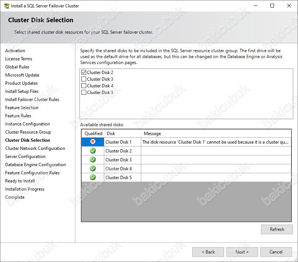Viewport: 298px width, 262px height.
Task: Close the Install a SQL Server Failover Cluster window
Action: [289, 6]
